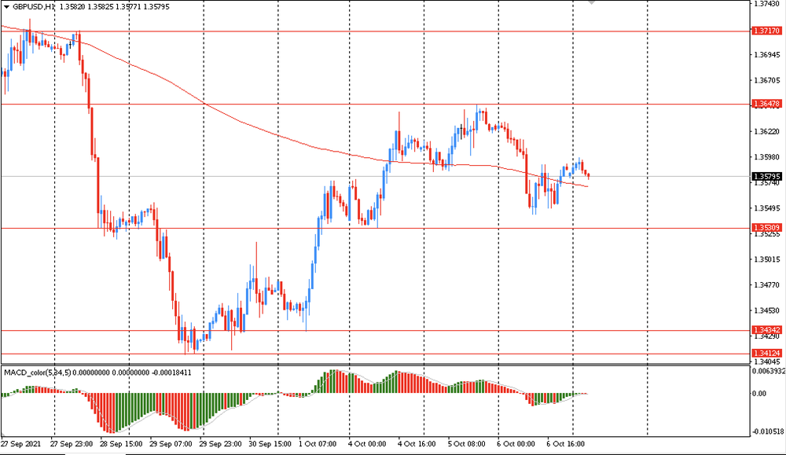Click the 6 Oct 00:00 time label
Viewport: 786px width, 455px height.
(x=516, y=444)
